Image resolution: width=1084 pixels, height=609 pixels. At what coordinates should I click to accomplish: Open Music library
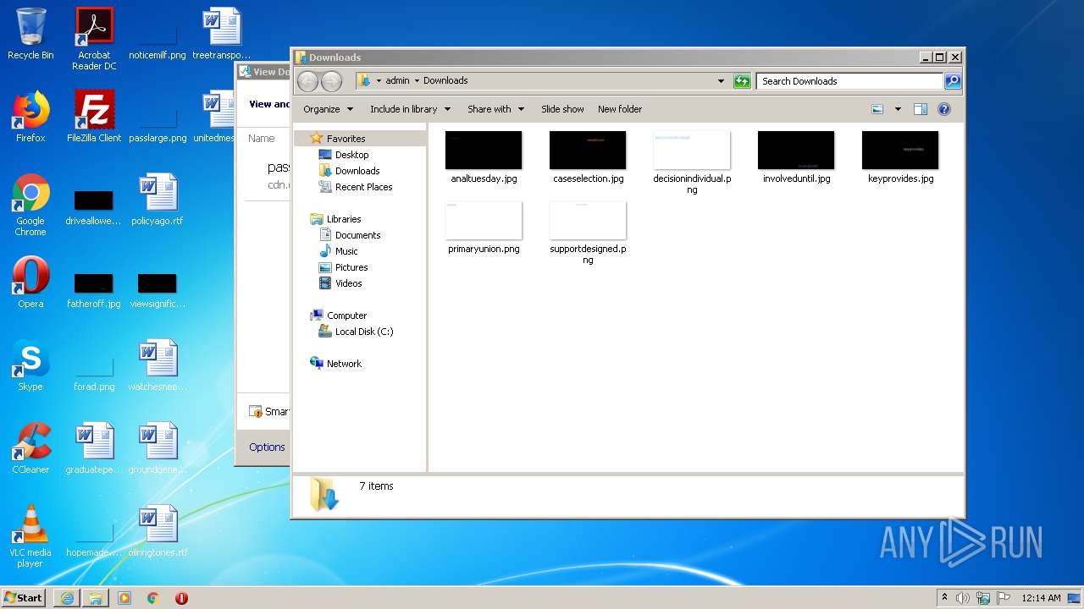pyautogui.click(x=339, y=251)
